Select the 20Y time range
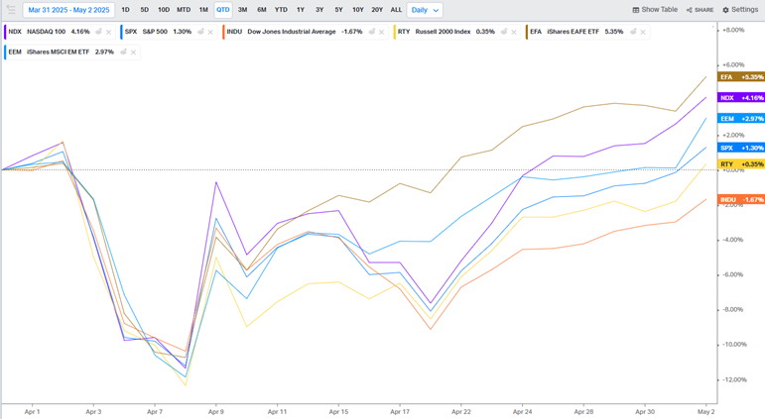This screenshot has width=765, height=419. coord(377,10)
